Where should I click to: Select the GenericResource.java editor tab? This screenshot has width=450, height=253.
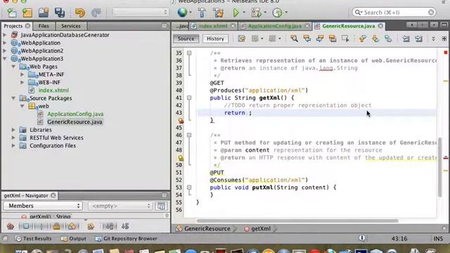point(349,26)
